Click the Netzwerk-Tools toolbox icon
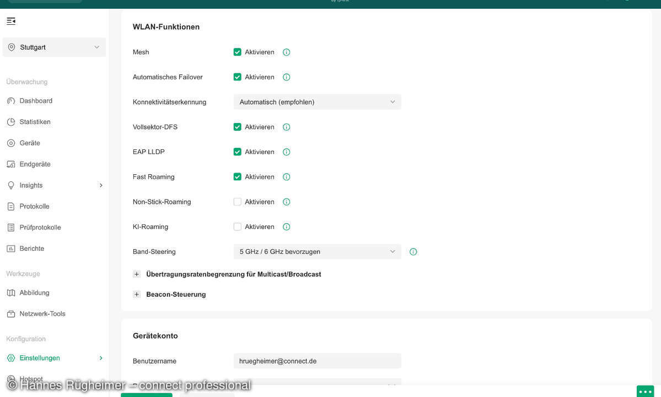The height and width of the screenshot is (397, 661). [11, 314]
